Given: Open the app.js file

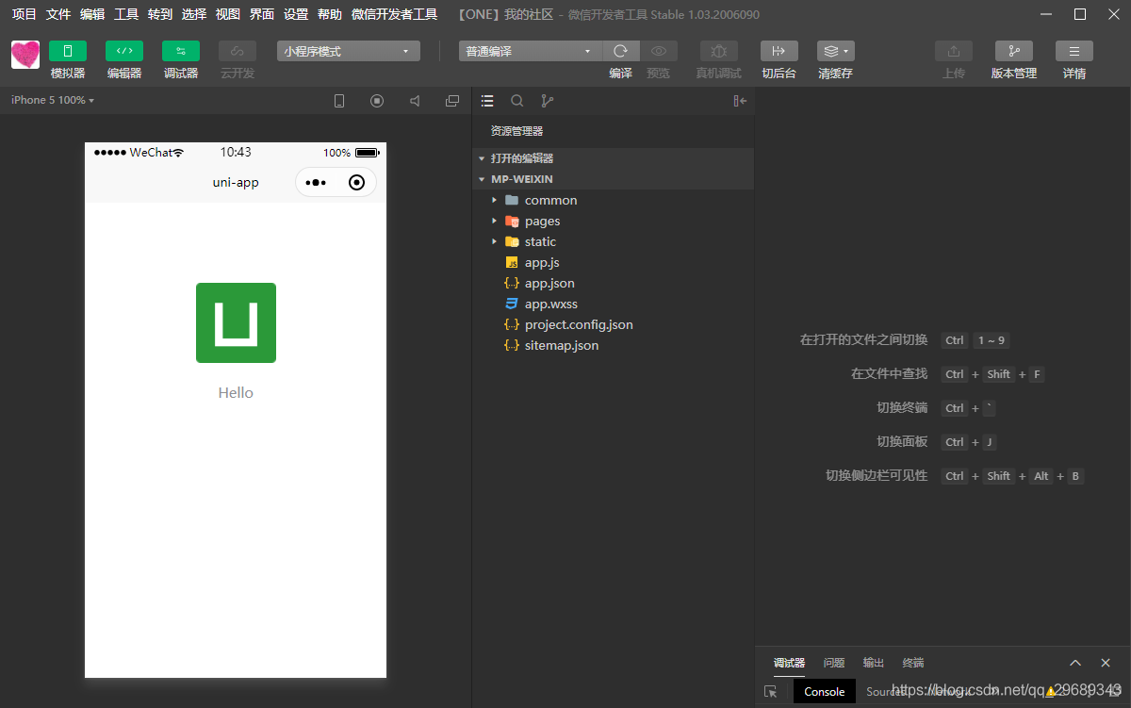Looking at the screenshot, I should click(x=613, y=262).
